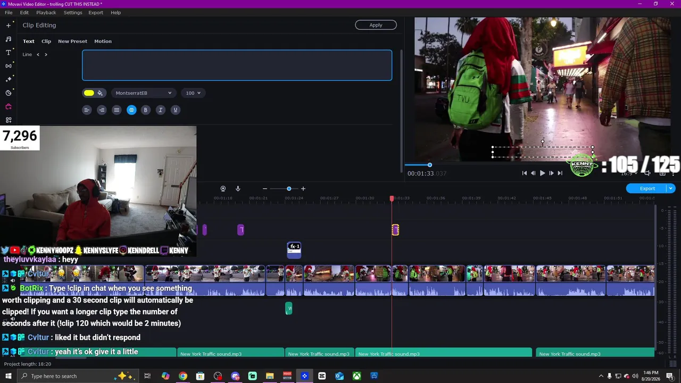This screenshot has width=681, height=383.
Task: Toggle underline text formatting
Action: point(175,110)
